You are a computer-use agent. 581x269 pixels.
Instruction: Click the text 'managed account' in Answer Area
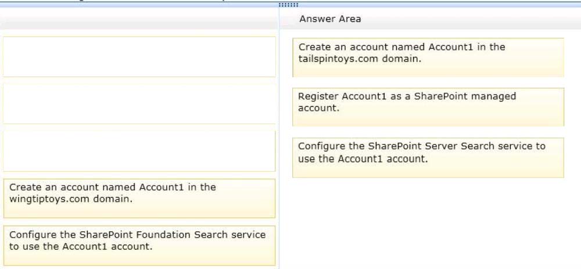[407, 102]
